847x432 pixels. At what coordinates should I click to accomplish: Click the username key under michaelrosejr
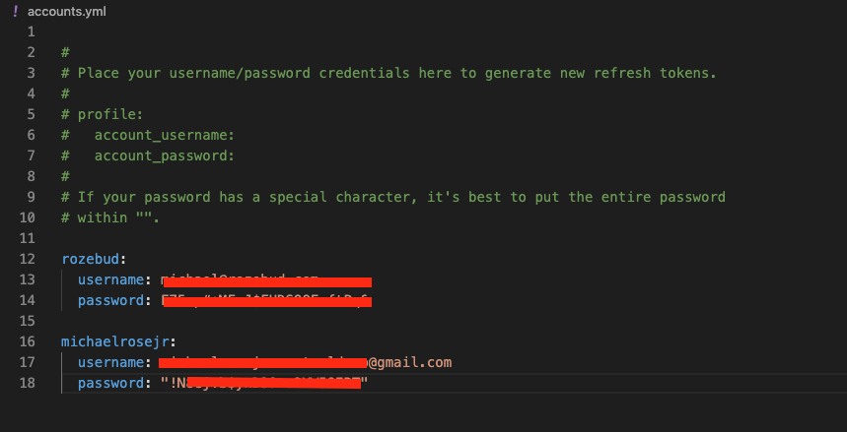(110, 362)
